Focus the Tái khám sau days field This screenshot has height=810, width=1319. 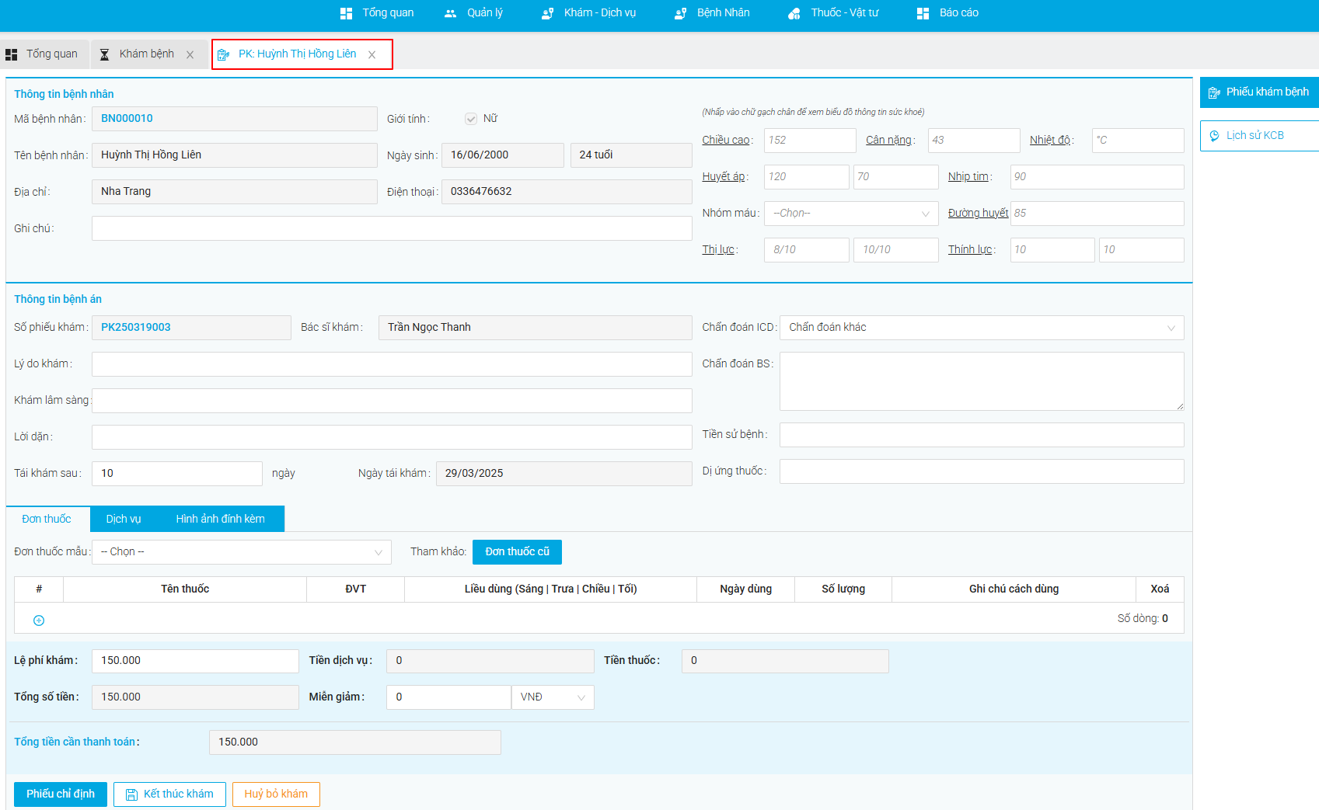click(x=177, y=474)
